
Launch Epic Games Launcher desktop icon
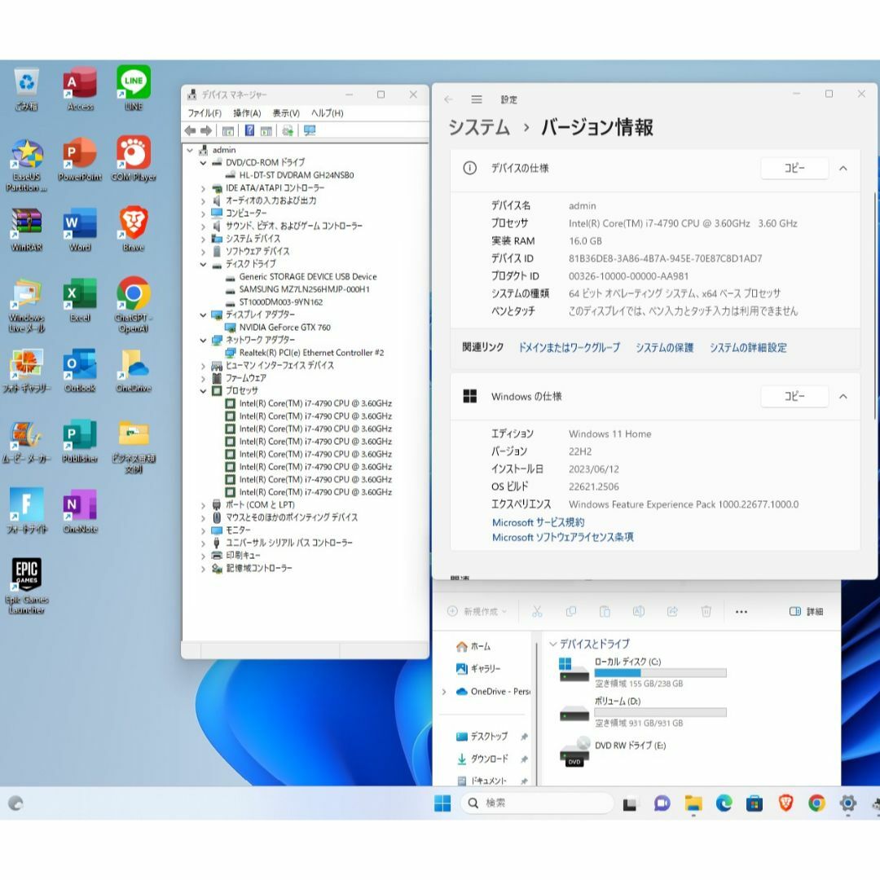26,586
